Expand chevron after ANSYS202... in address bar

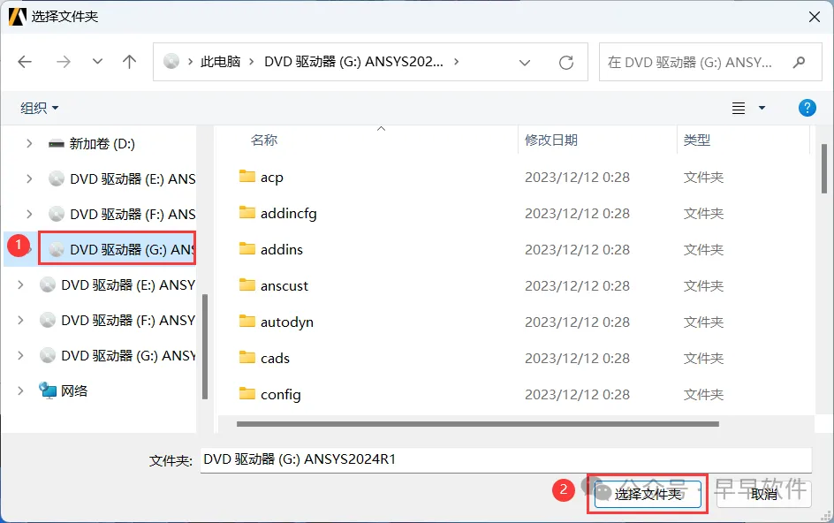457,62
